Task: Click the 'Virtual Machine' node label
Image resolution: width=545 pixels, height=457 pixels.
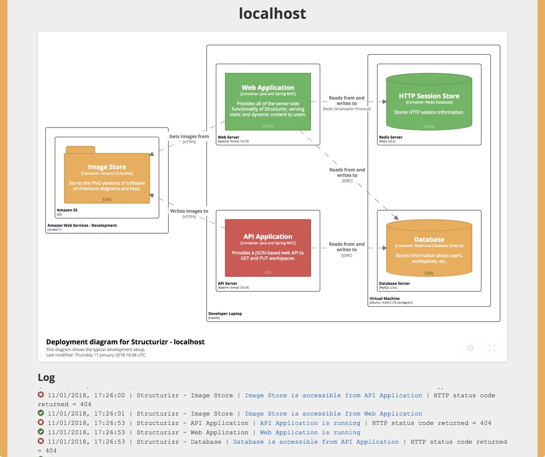Action: pyautogui.click(x=385, y=298)
